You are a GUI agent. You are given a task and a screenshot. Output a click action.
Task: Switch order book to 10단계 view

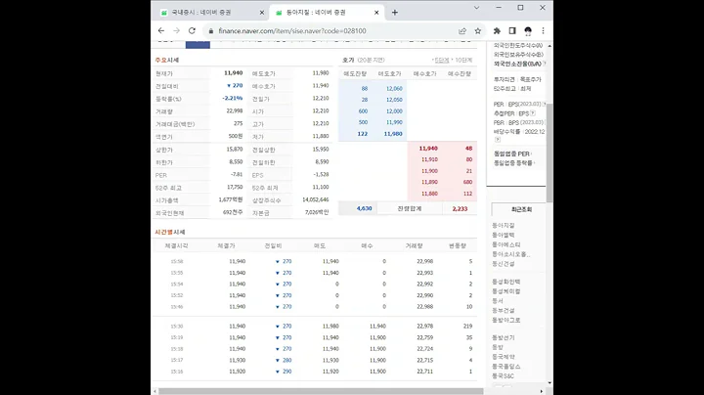coord(463,61)
